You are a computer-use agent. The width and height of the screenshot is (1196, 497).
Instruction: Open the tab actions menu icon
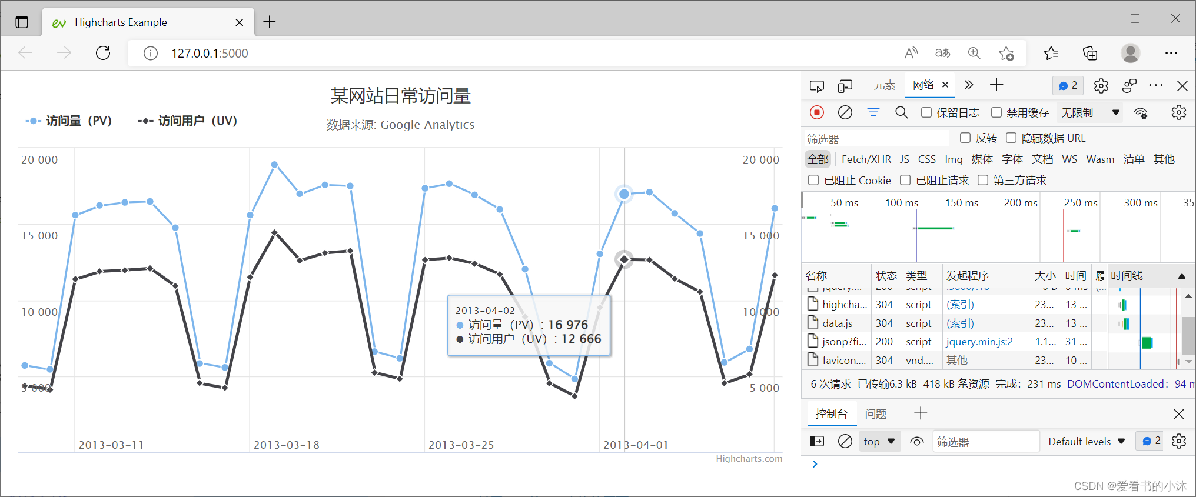pyautogui.click(x=22, y=22)
